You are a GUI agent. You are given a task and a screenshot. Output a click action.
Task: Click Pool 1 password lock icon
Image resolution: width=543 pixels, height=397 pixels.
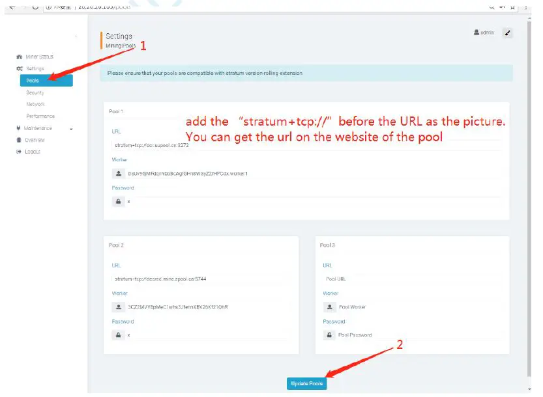(119, 202)
